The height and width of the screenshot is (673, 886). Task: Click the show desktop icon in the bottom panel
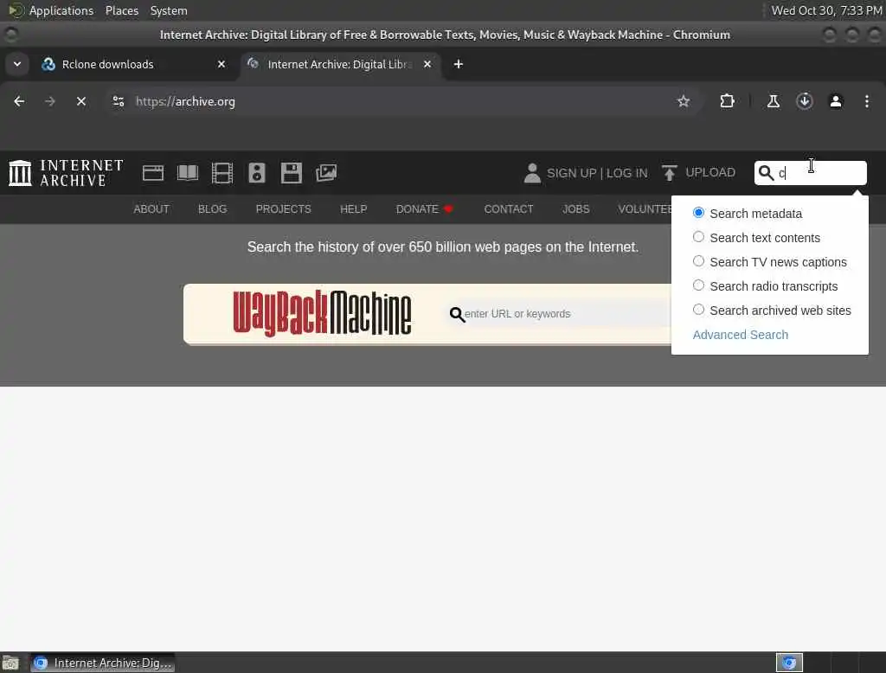(x=10, y=663)
